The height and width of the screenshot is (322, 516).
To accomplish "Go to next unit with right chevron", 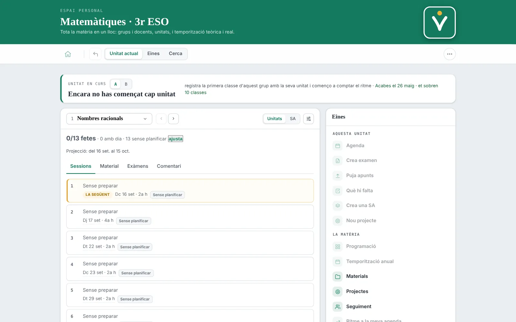I will (174, 119).
